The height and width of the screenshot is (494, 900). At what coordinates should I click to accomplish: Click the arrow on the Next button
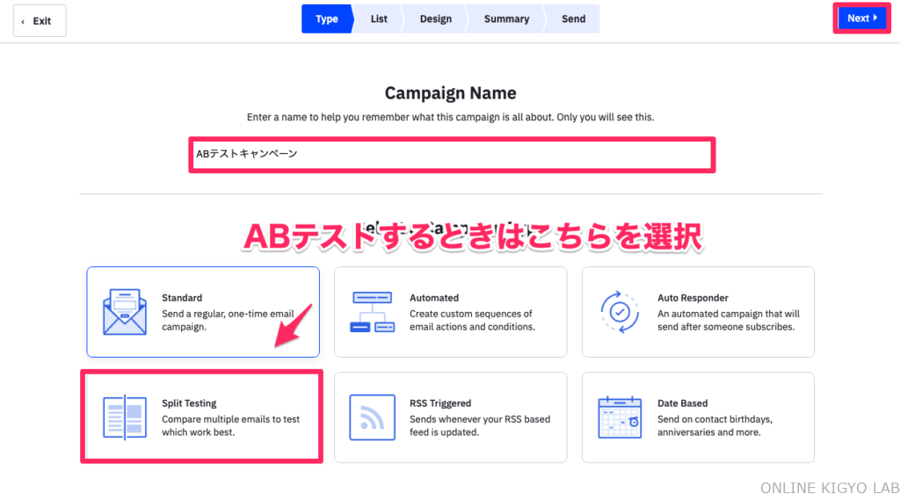click(875, 18)
